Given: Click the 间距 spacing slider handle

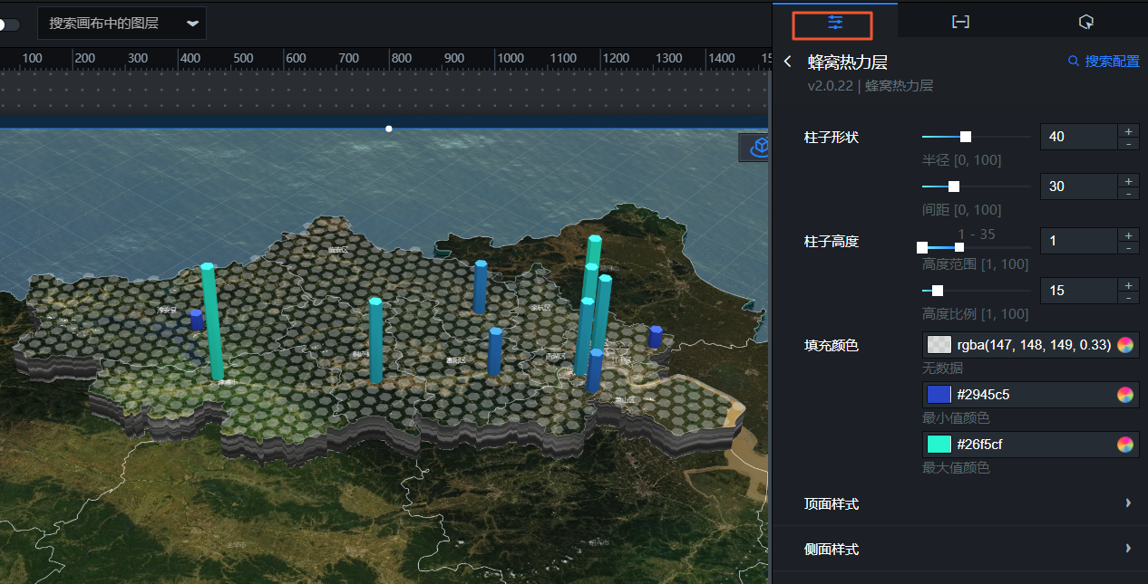Looking at the screenshot, I should click(954, 187).
